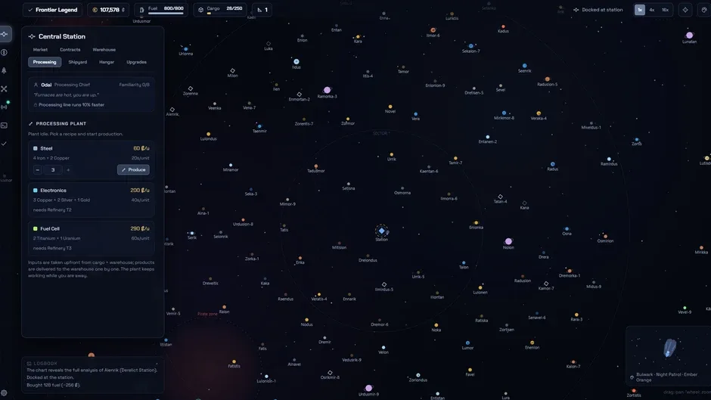Open the palette theme icon top right
The width and height of the screenshot is (711, 400).
click(704, 10)
